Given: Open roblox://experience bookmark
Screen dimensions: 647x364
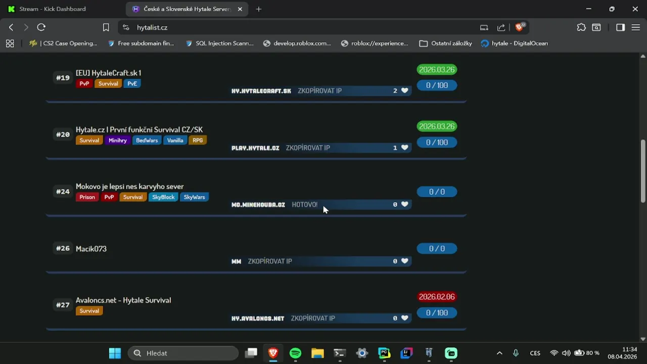Looking at the screenshot, I should pyautogui.click(x=375, y=43).
